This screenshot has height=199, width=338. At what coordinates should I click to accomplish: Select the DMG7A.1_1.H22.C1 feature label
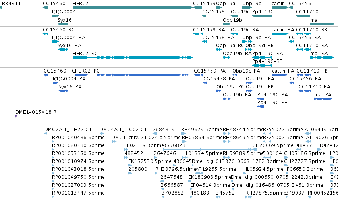pyautogui.click(x=68, y=130)
